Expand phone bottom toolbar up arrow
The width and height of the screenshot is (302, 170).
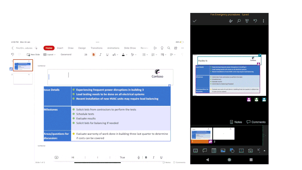(264, 151)
